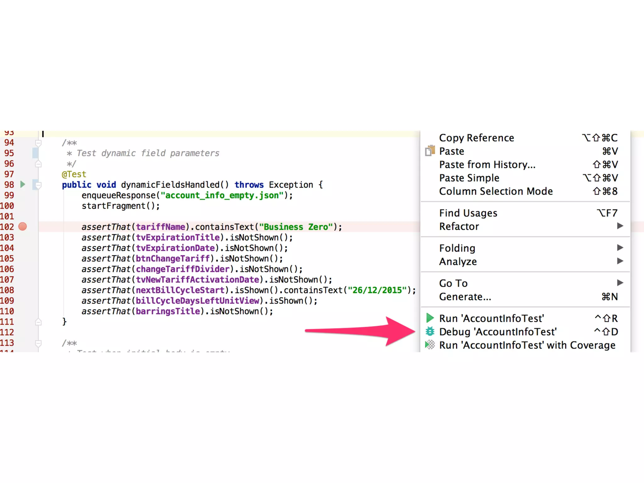Click the Run with Coverage icon
Image resolution: width=644 pixels, height=483 pixels.
430,345
